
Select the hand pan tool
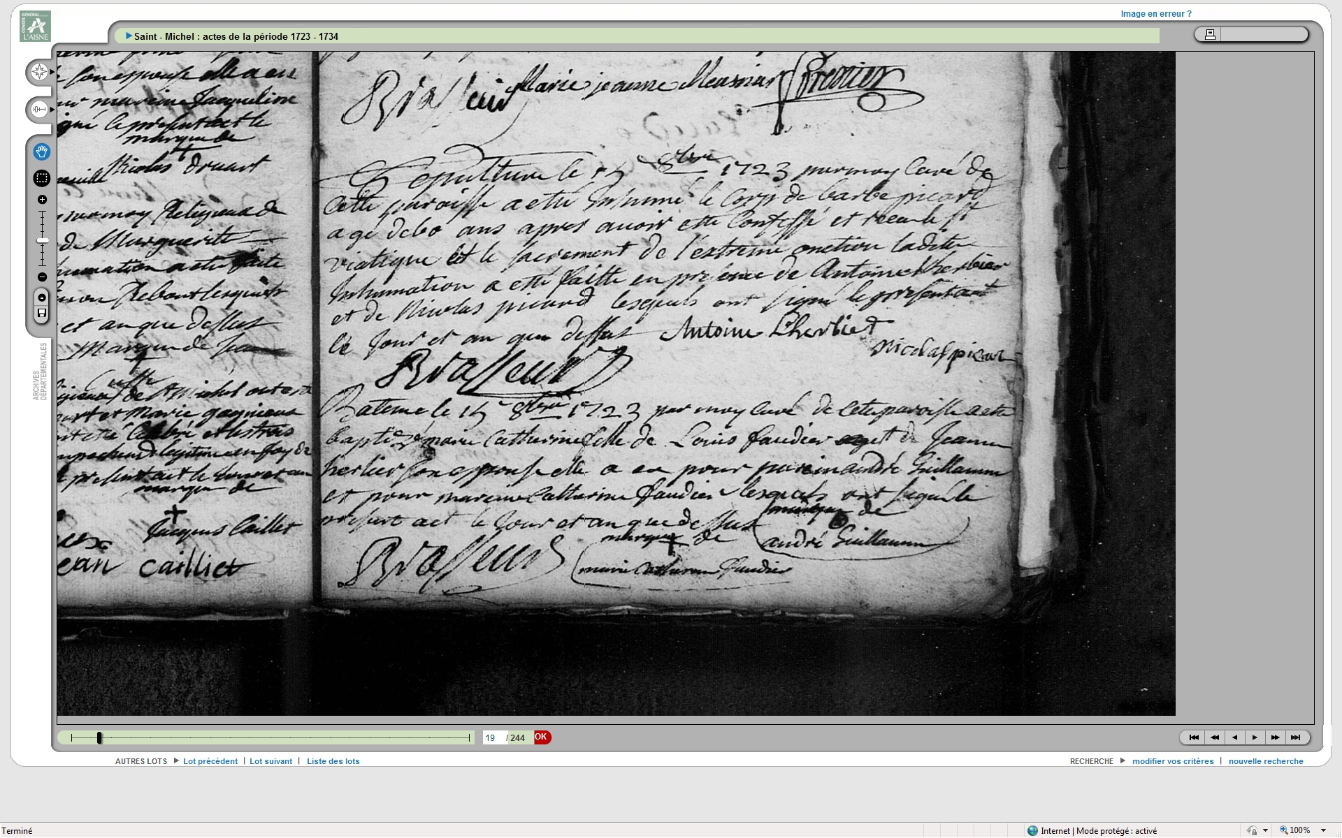click(x=42, y=152)
